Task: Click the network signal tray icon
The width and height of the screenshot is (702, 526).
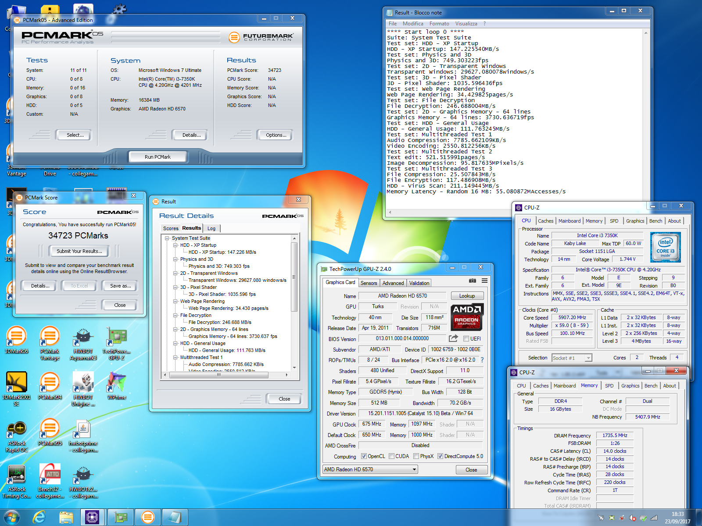Action: click(654, 518)
